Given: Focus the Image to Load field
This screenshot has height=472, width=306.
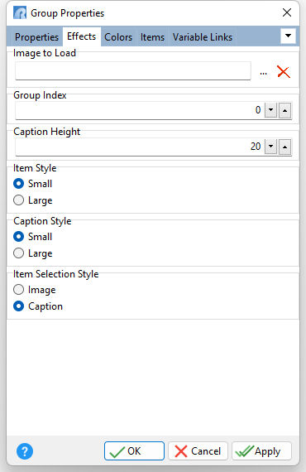Looking at the screenshot, I should 133,71.
